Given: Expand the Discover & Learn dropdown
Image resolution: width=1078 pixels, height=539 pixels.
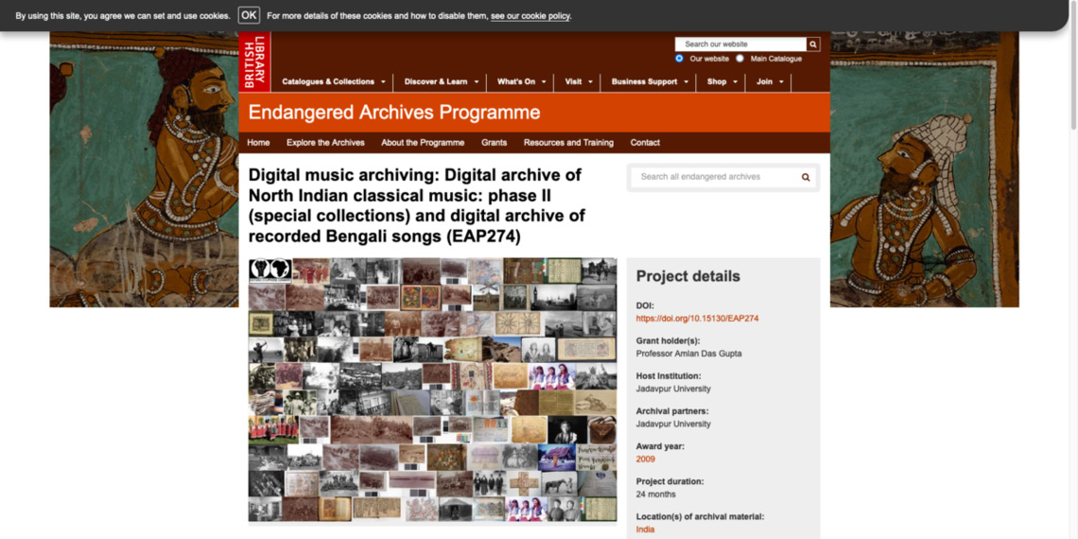Looking at the screenshot, I should pos(441,82).
